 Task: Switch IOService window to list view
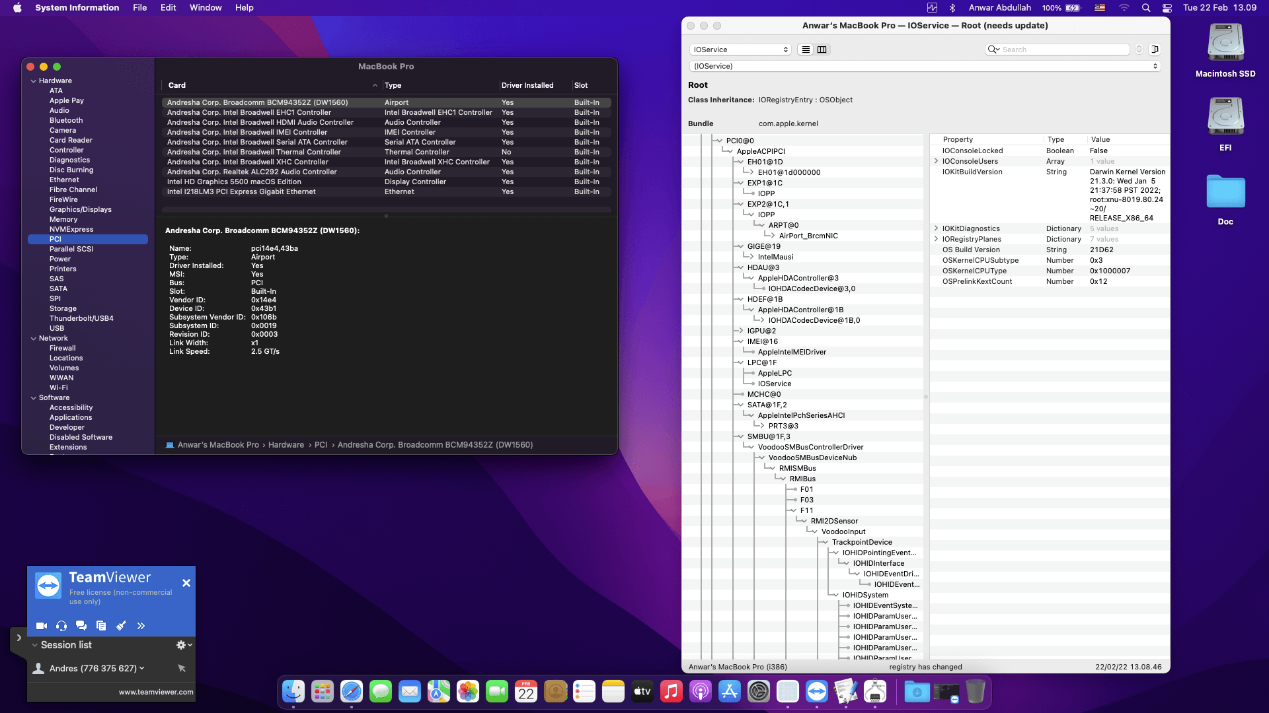click(x=806, y=50)
